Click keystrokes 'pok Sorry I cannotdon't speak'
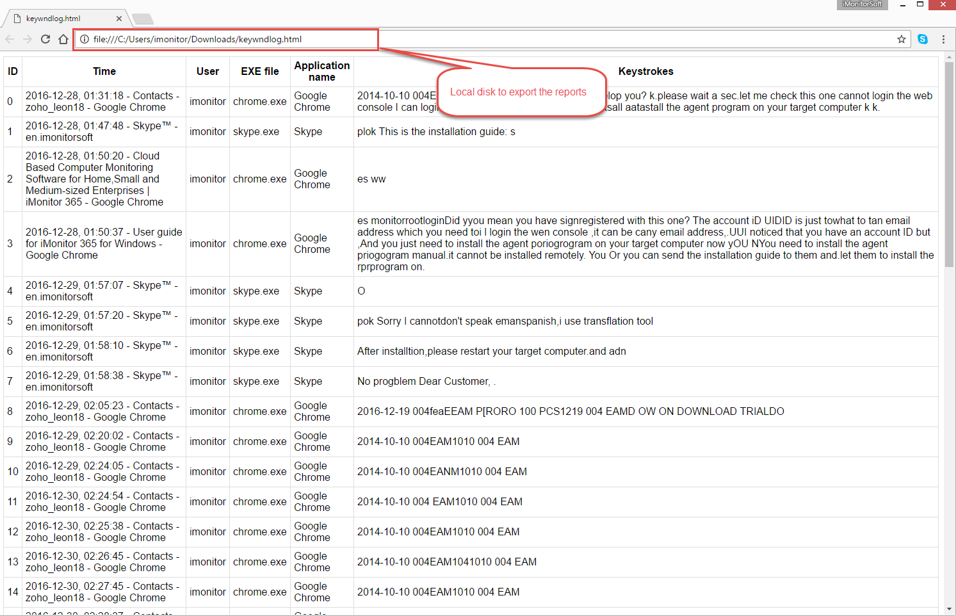This screenshot has height=616, width=956. (x=505, y=321)
